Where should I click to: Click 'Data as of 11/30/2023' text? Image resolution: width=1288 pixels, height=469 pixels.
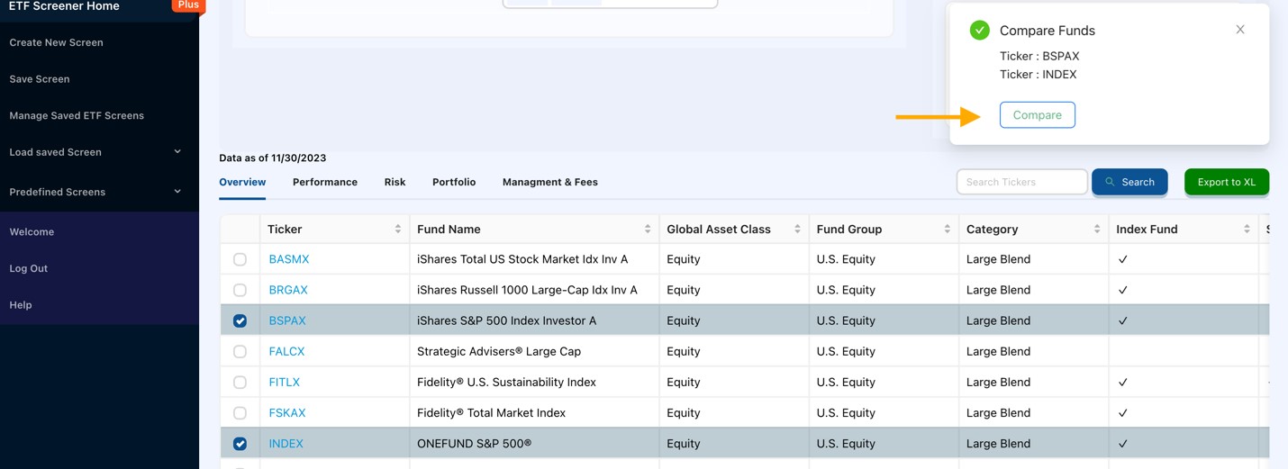[273, 158]
